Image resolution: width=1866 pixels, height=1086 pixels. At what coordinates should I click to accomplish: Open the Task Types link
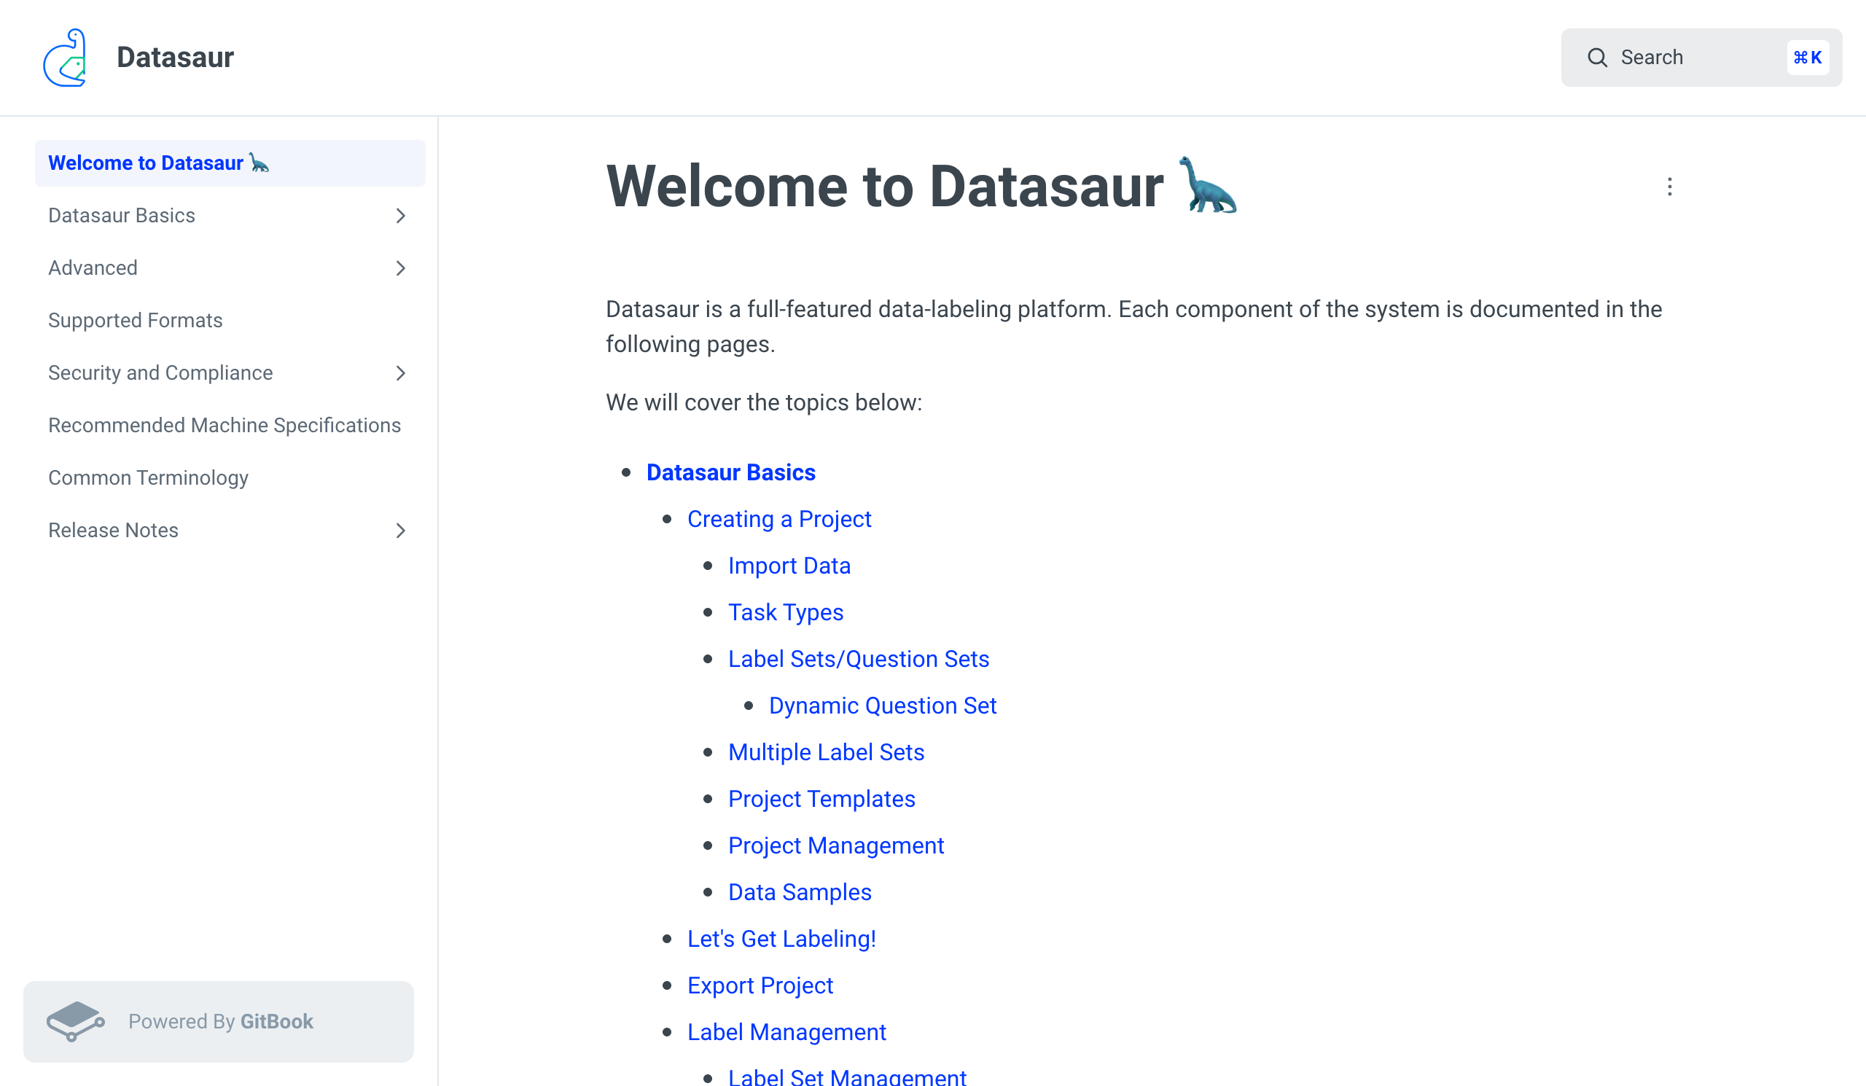tap(786, 612)
